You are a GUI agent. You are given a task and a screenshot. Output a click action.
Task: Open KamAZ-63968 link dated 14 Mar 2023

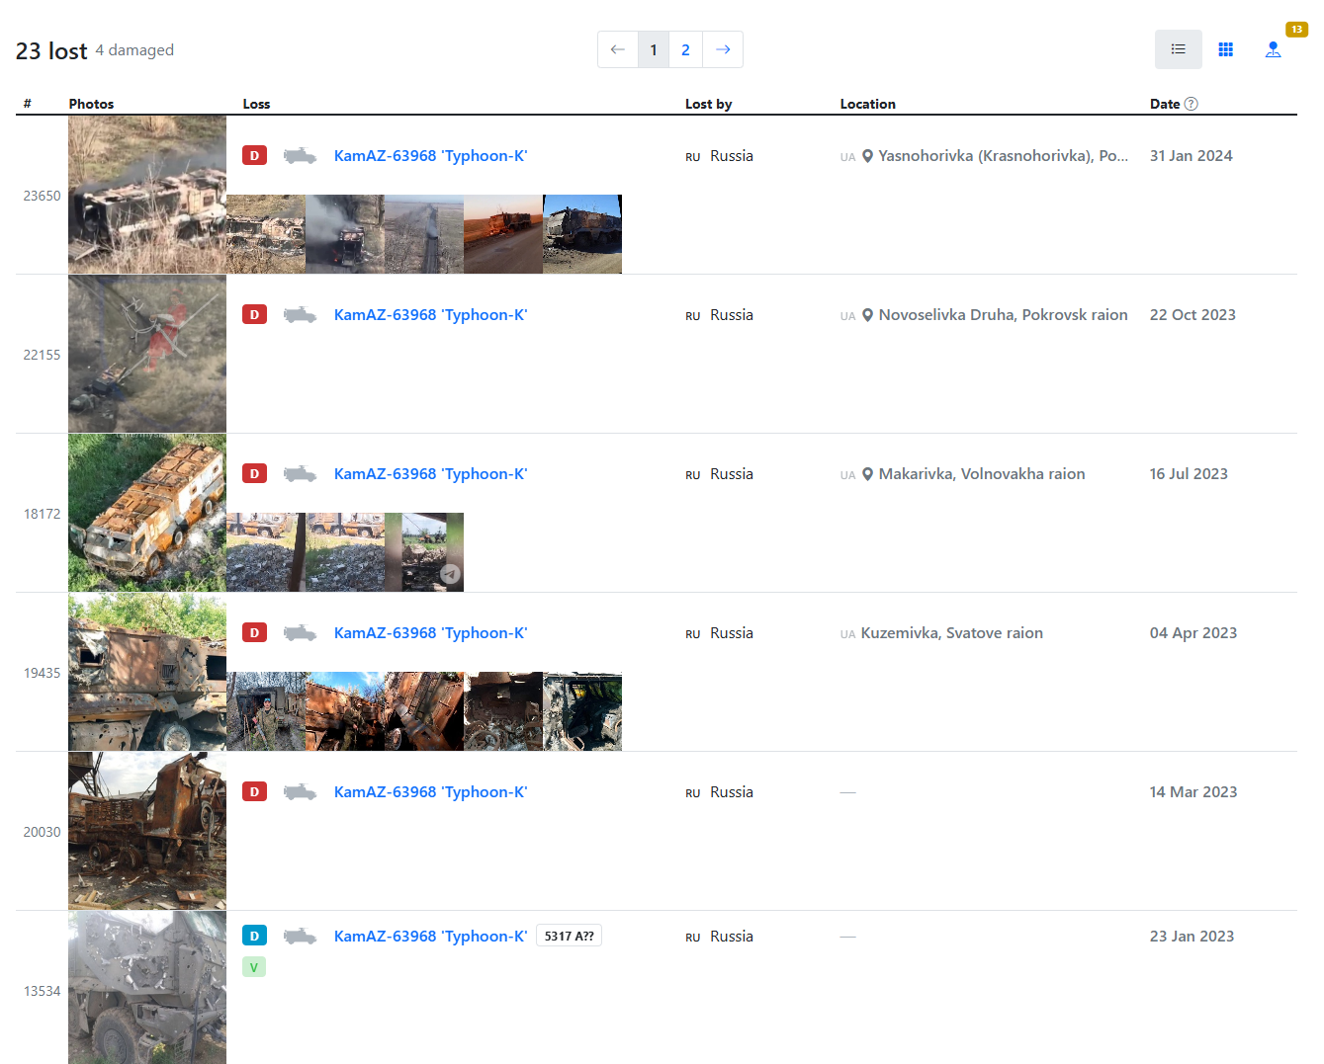click(430, 792)
